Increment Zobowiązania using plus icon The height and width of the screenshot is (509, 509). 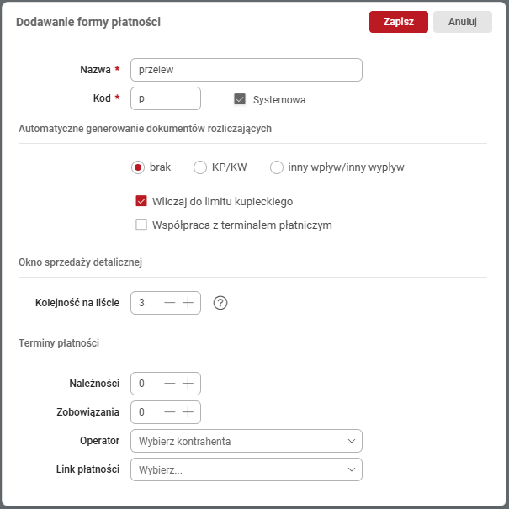[188, 411]
